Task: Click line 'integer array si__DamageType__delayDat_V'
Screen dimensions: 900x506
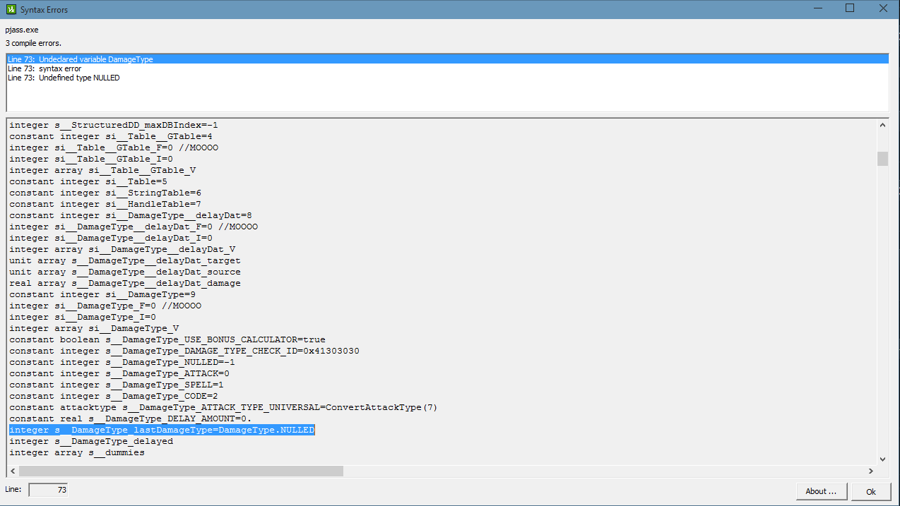Action: coord(122,249)
